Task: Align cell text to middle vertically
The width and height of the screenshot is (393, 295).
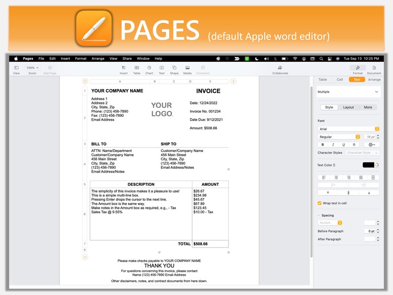Action: 348,193
